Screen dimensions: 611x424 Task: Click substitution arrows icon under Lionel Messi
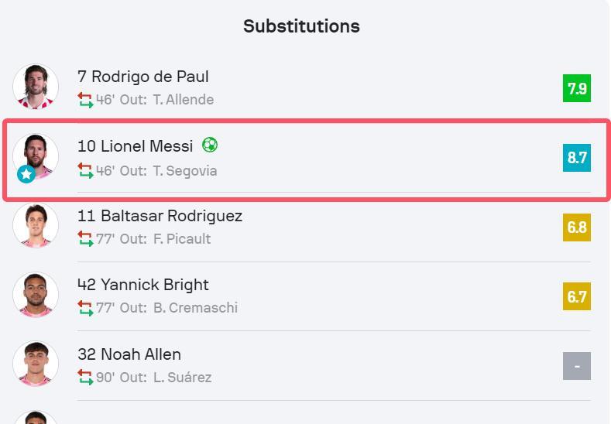click(x=85, y=170)
